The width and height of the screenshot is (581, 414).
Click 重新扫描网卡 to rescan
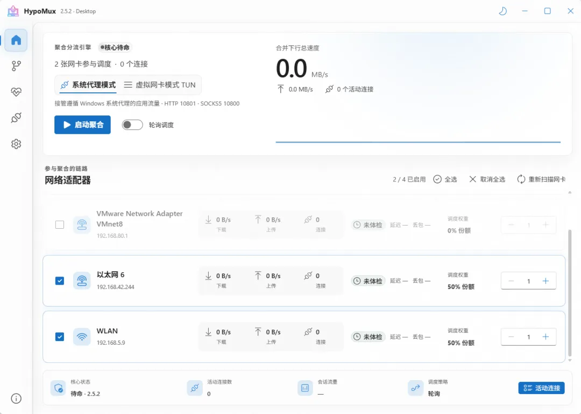click(x=541, y=179)
